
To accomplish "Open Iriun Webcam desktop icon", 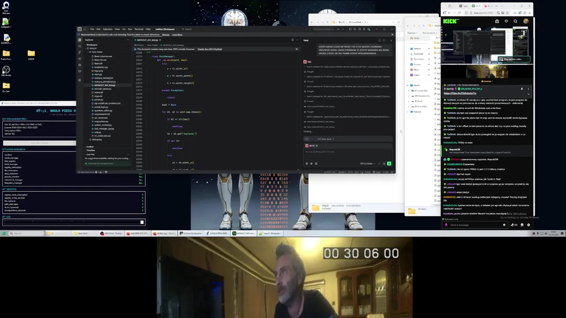I will point(6,8).
